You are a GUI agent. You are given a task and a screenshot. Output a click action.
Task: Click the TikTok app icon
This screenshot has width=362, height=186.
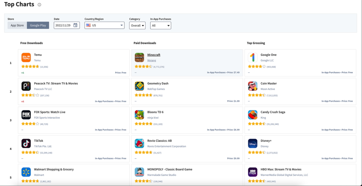tap(26, 143)
